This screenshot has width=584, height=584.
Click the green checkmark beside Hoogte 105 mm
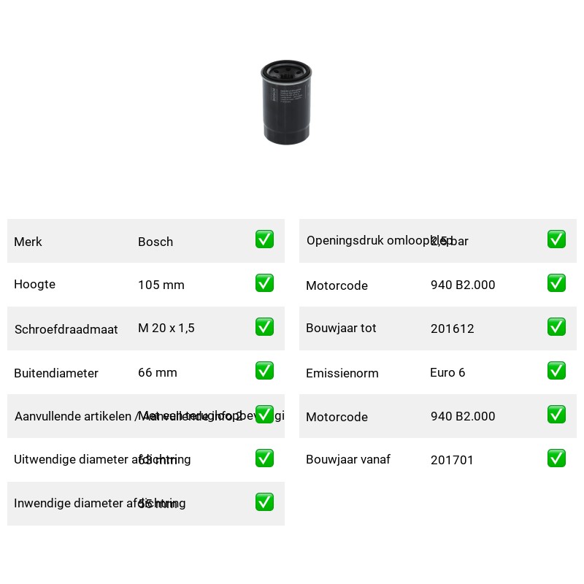[264, 283]
